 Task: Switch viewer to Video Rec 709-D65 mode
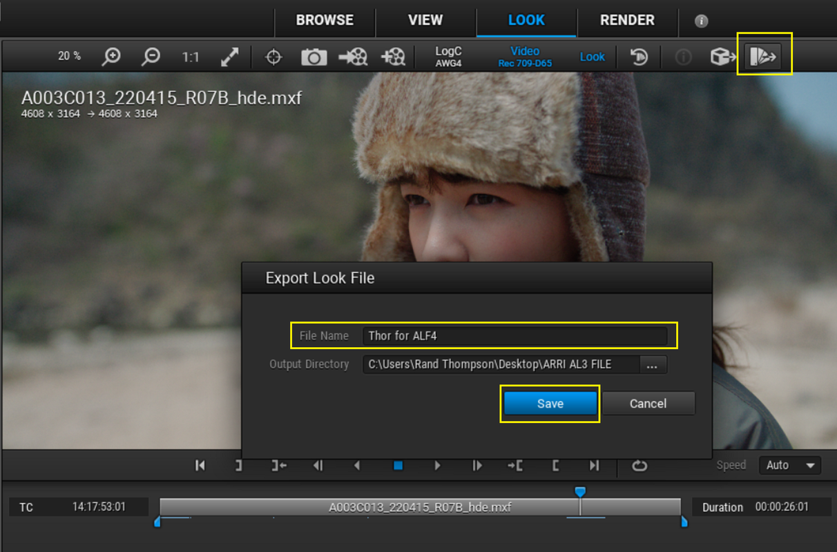[525, 57]
